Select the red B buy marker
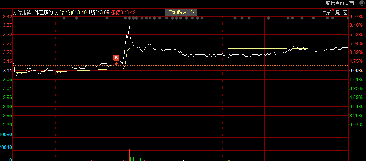Viewport: 366px width, 161px height. 116,58
